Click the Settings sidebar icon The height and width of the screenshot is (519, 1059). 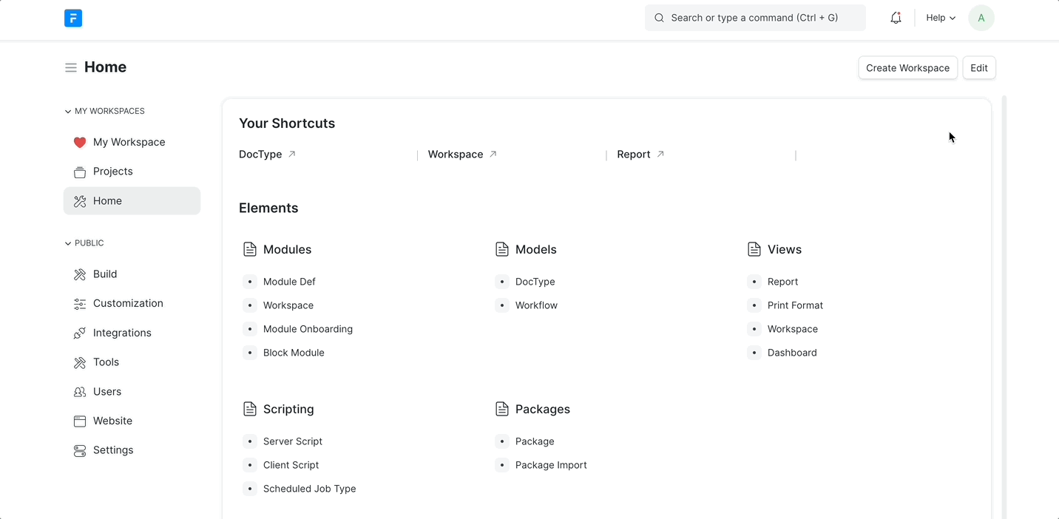coord(80,451)
